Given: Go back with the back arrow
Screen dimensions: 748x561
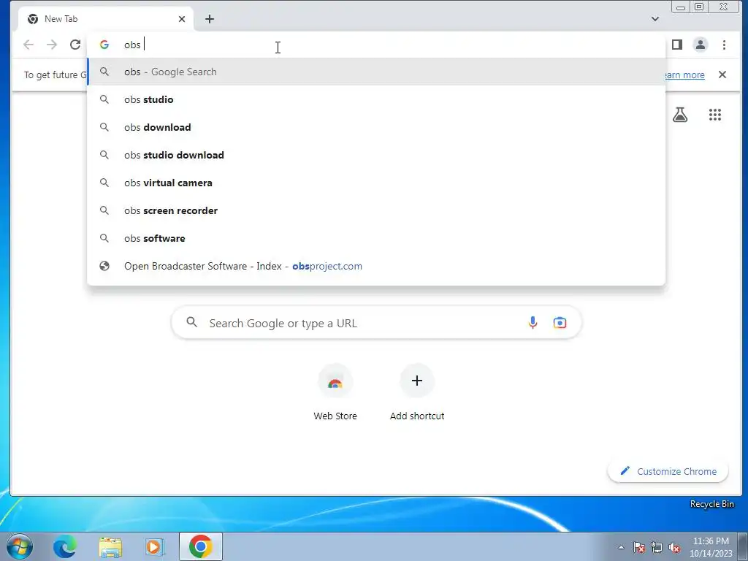Looking at the screenshot, I should point(28,45).
